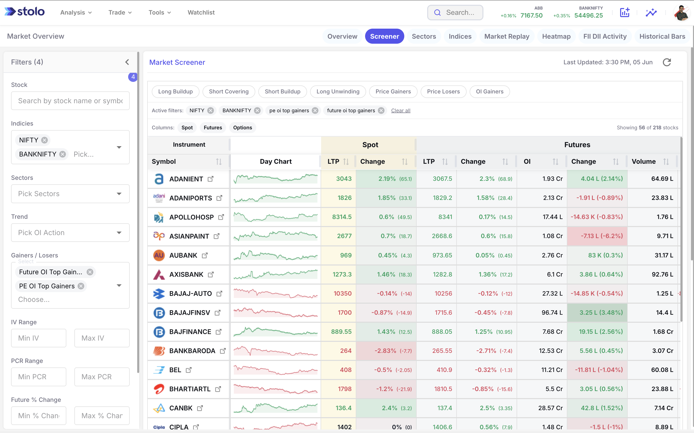Expand the Indicies dropdown arrow
The height and width of the screenshot is (433, 694).
(x=119, y=147)
